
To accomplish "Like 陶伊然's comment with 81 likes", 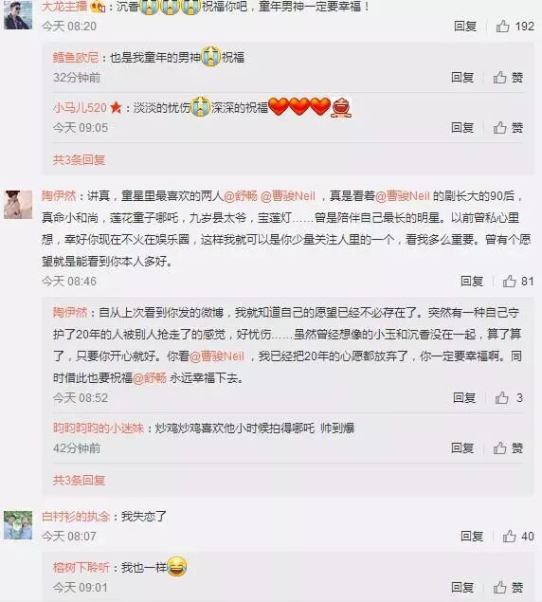I will 517,282.
